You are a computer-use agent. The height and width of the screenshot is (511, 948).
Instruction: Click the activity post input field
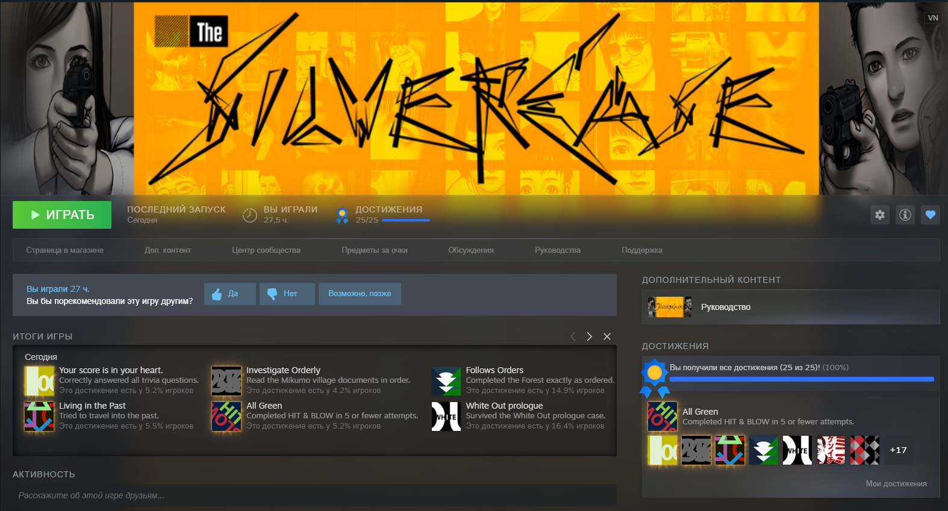click(x=314, y=495)
